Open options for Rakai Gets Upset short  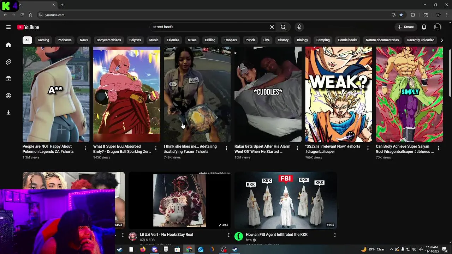click(x=297, y=148)
